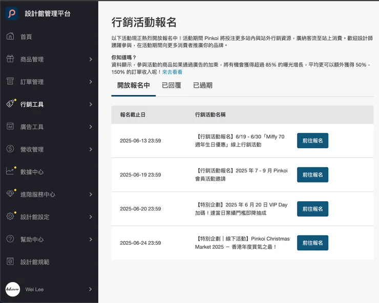The height and width of the screenshot is (303, 379).
Task: Click the 你知道嗎？ heading
Action: tap(124, 57)
